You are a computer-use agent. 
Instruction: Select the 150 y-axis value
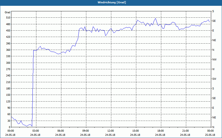click(x=8, y=95)
